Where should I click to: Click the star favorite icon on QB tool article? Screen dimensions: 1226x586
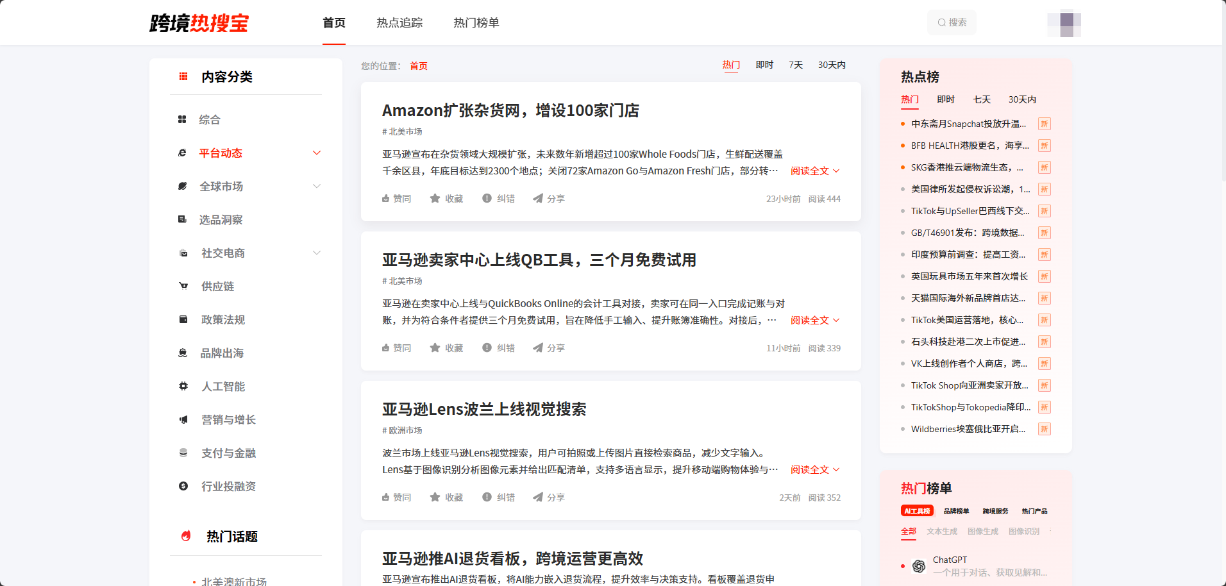click(x=435, y=348)
